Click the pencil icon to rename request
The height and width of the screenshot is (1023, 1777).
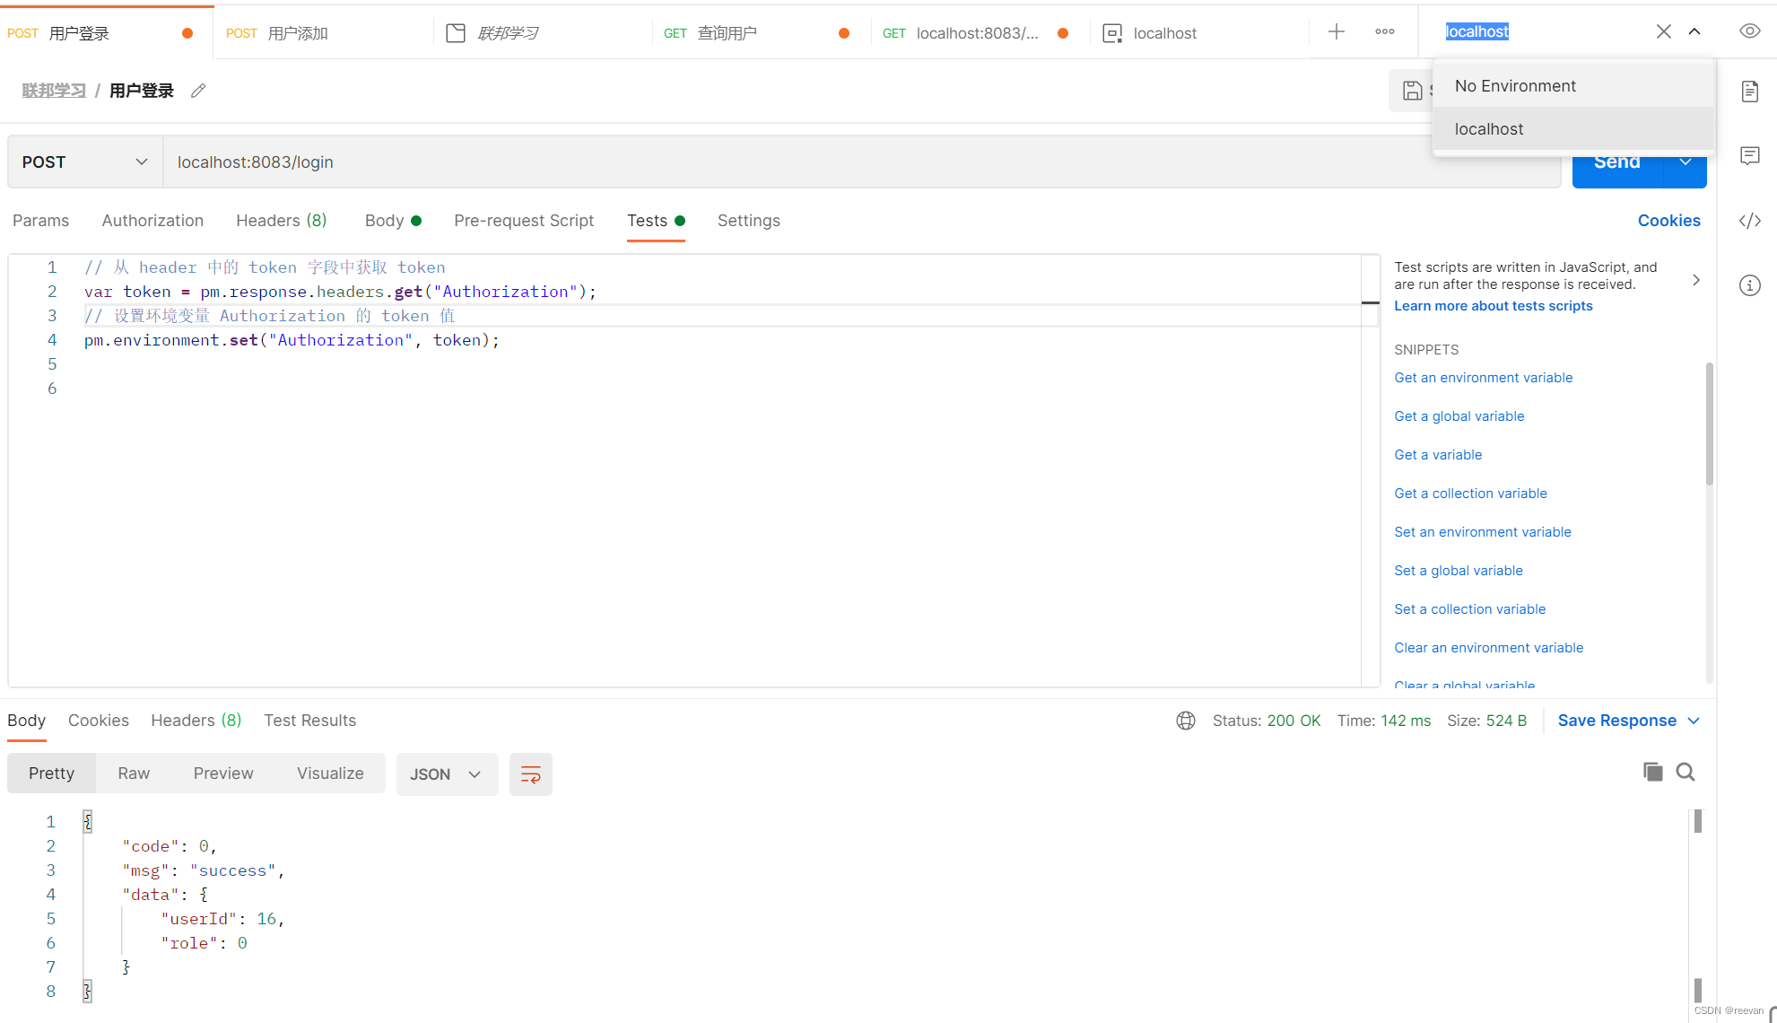point(198,91)
